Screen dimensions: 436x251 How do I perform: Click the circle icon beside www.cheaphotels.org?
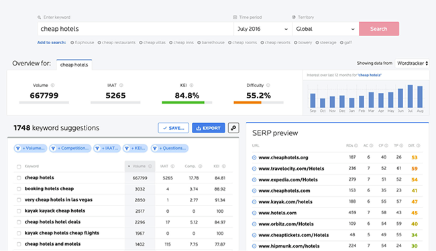point(254,157)
